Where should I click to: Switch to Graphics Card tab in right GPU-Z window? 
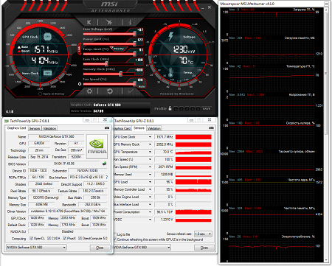click(x=122, y=128)
